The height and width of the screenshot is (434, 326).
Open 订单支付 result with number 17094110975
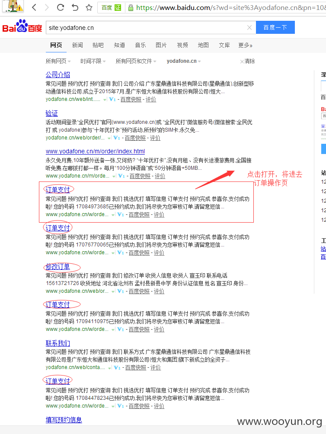[x=58, y=305]
